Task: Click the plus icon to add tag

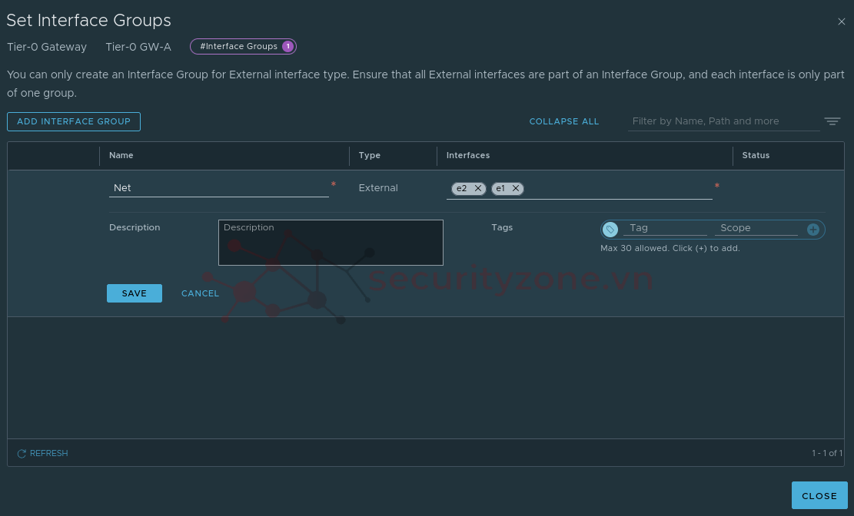Action: click(812, 229)
